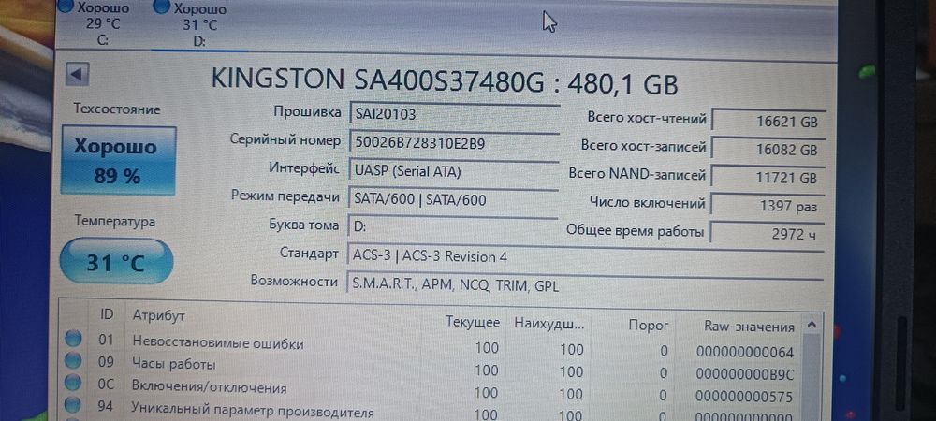Viewport: 936px width, 421px height.
Task: Click the features field S.M.A.R.T., APM, NCQ
Action: 585,285
